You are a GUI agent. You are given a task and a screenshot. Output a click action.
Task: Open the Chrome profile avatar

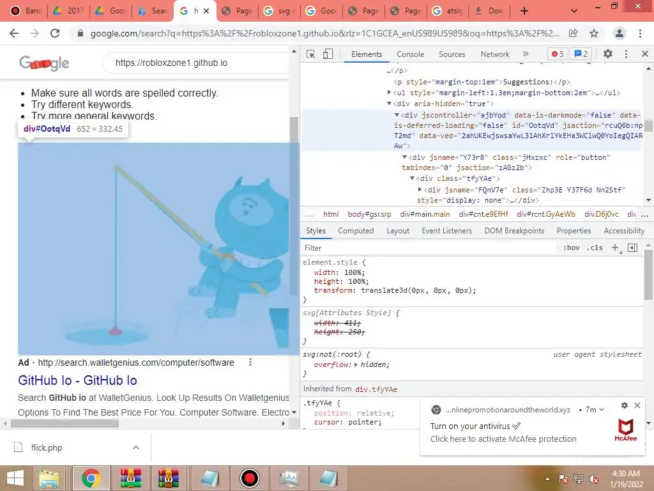coord(620,33)
